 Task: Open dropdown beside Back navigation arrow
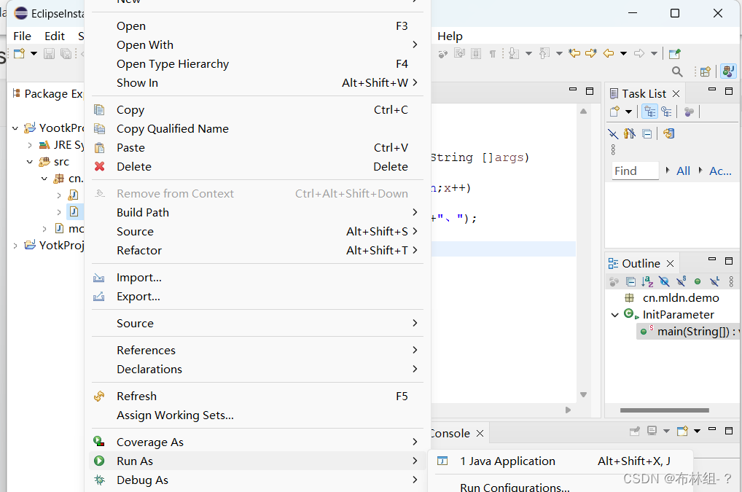coord(624,53)
